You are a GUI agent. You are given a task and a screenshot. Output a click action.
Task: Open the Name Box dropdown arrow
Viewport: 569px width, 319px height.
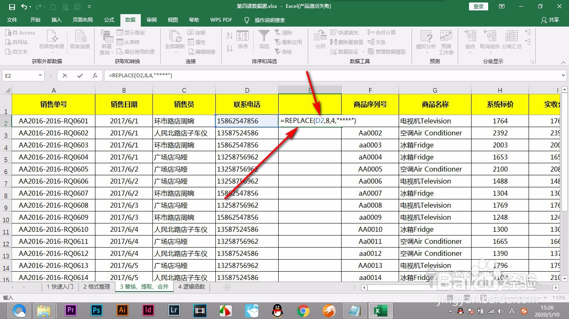pos(40,76)
